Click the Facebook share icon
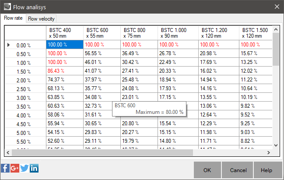The image size is (284, 180). click(x=5, y=168)
